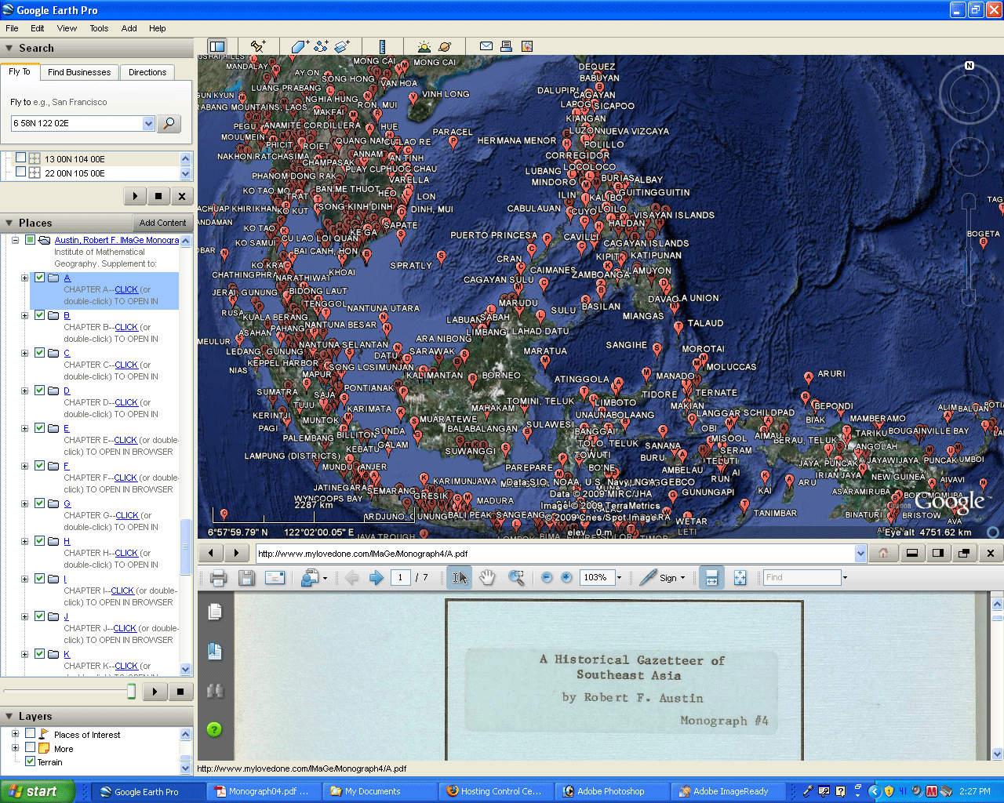Print the PDF document
The height and width of the screenshot is (803, 1004).
(x=218, y=578)
